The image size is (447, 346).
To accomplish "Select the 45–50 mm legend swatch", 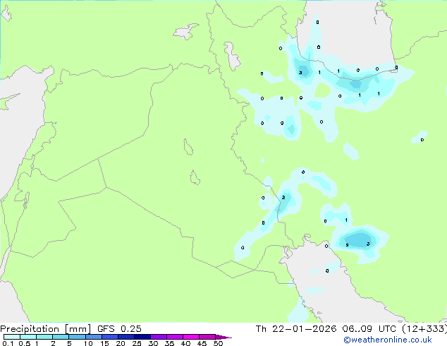I will click(x=207, y=337).
